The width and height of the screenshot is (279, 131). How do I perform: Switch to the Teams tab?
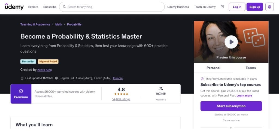tap(251, 68)
